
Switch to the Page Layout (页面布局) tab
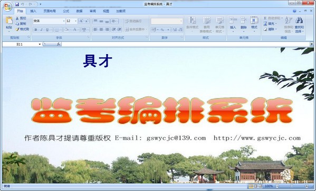[x=50, y=11]
